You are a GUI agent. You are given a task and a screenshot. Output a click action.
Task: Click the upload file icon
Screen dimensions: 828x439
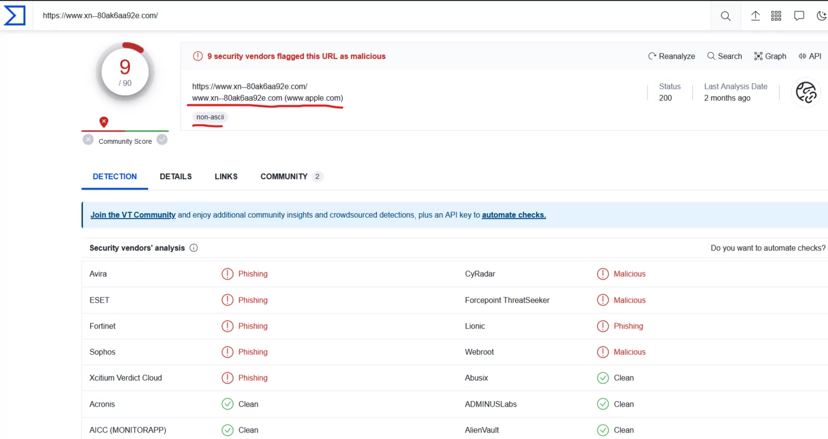point(755,16)
